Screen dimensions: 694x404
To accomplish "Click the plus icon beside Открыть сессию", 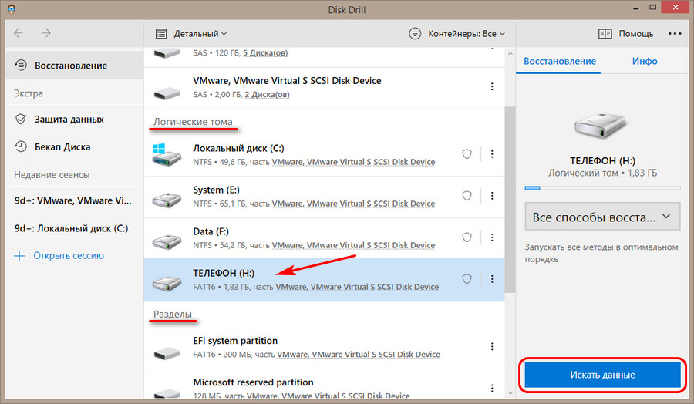I will pyautogui.click(x=19, y=256).
